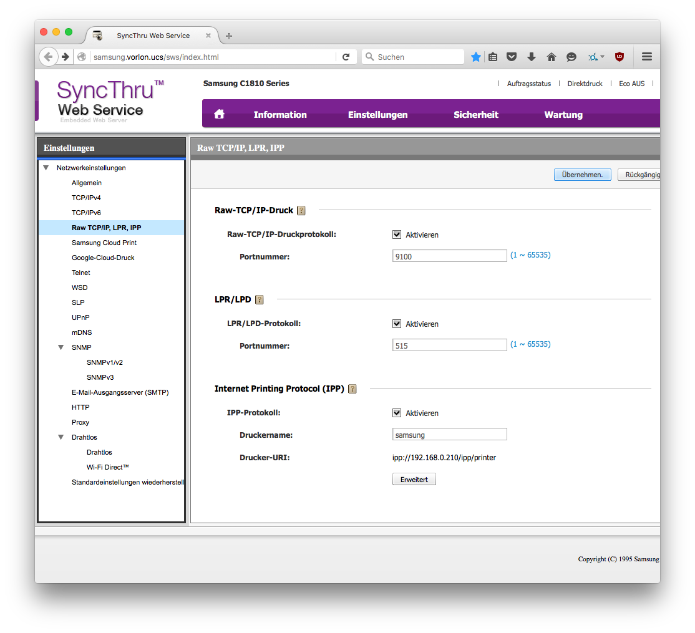
Task: Click the Übernehmen button
Action: click(x=582, y=175)
